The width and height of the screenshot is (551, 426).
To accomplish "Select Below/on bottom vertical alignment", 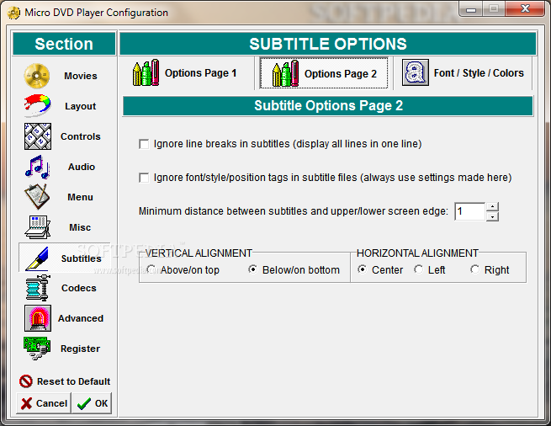I will 252,269.
